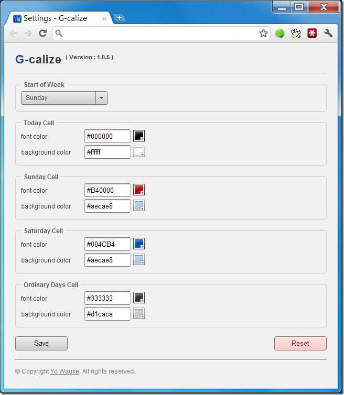Click the red asterisk extension icon

(312, 33)
